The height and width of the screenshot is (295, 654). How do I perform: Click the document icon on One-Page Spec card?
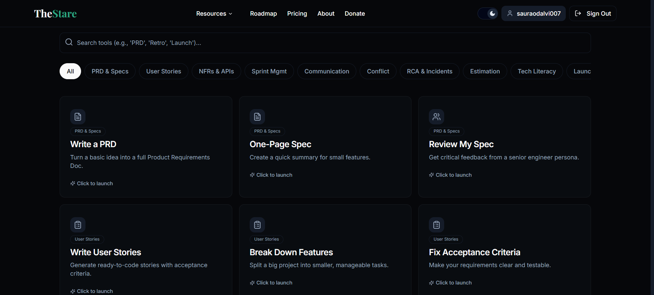[257, 117]
